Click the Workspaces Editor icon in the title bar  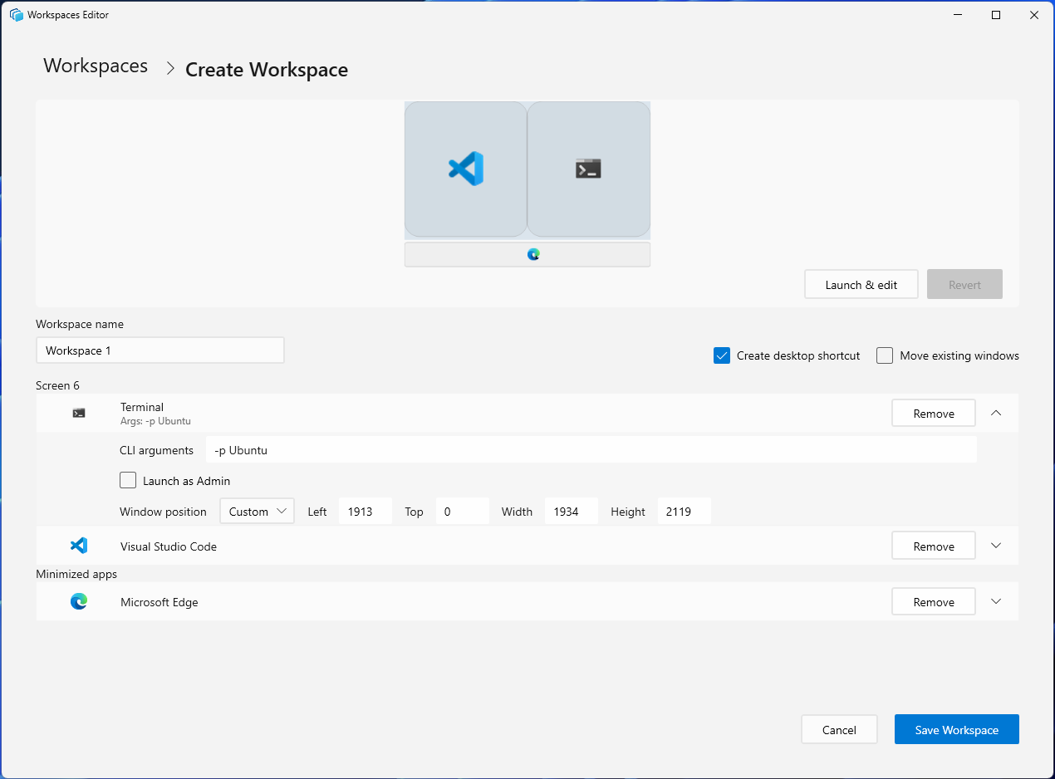[15, 14]
